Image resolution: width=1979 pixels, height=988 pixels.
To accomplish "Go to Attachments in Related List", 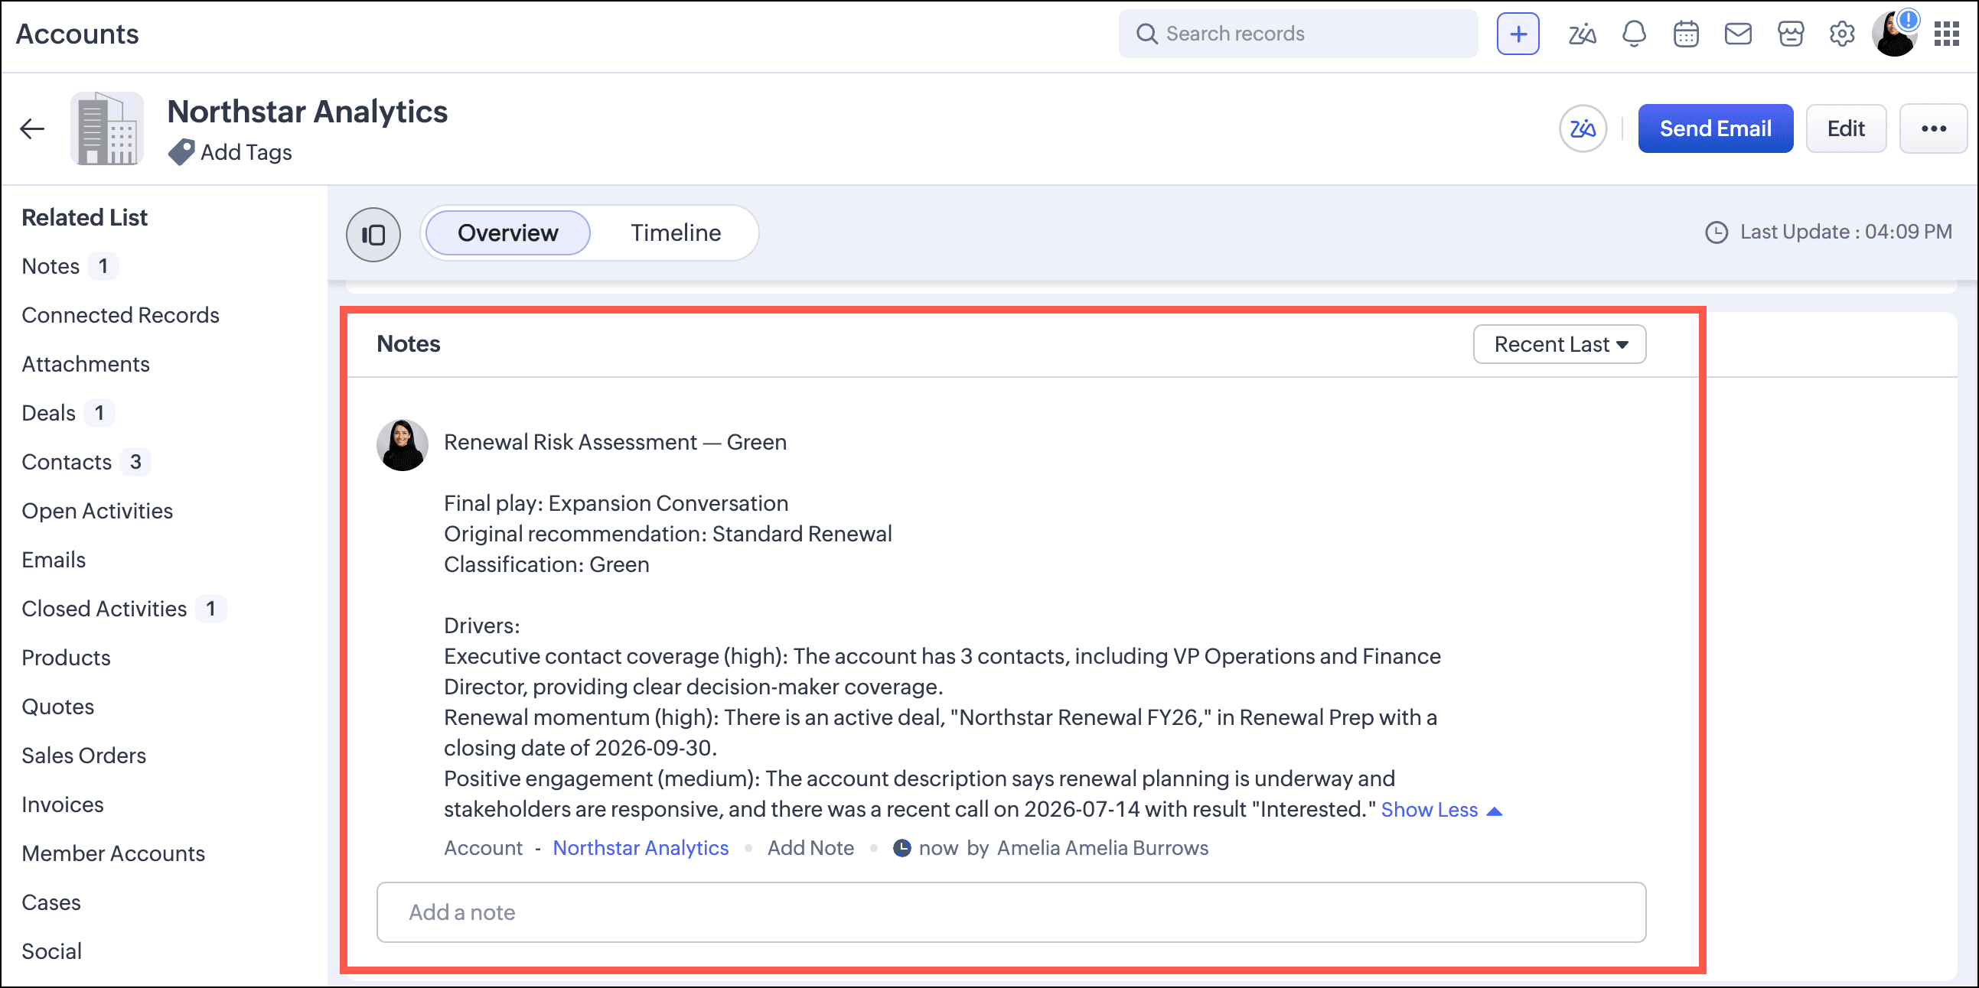I will [x=85, y=364].
